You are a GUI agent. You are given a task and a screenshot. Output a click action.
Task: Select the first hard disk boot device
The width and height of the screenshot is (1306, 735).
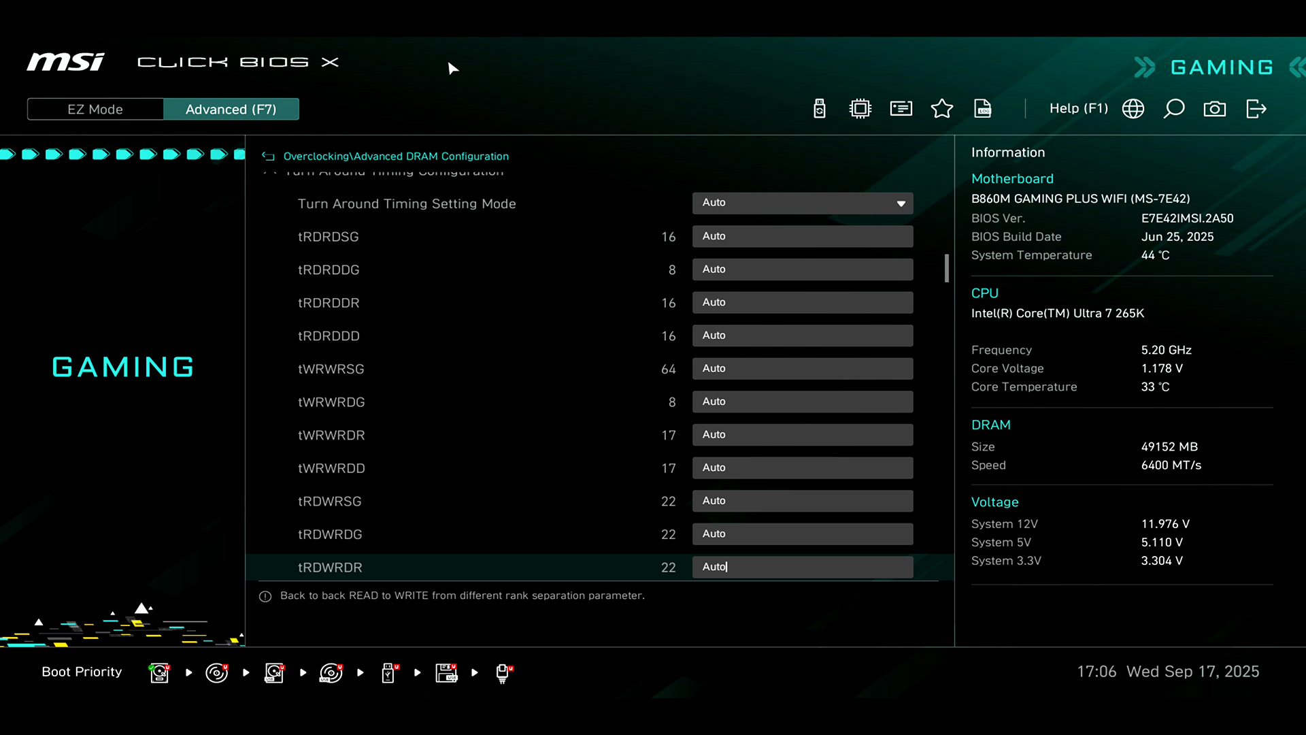159,672
